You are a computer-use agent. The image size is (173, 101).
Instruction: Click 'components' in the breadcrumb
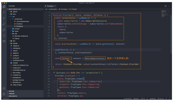coord(53,9)
